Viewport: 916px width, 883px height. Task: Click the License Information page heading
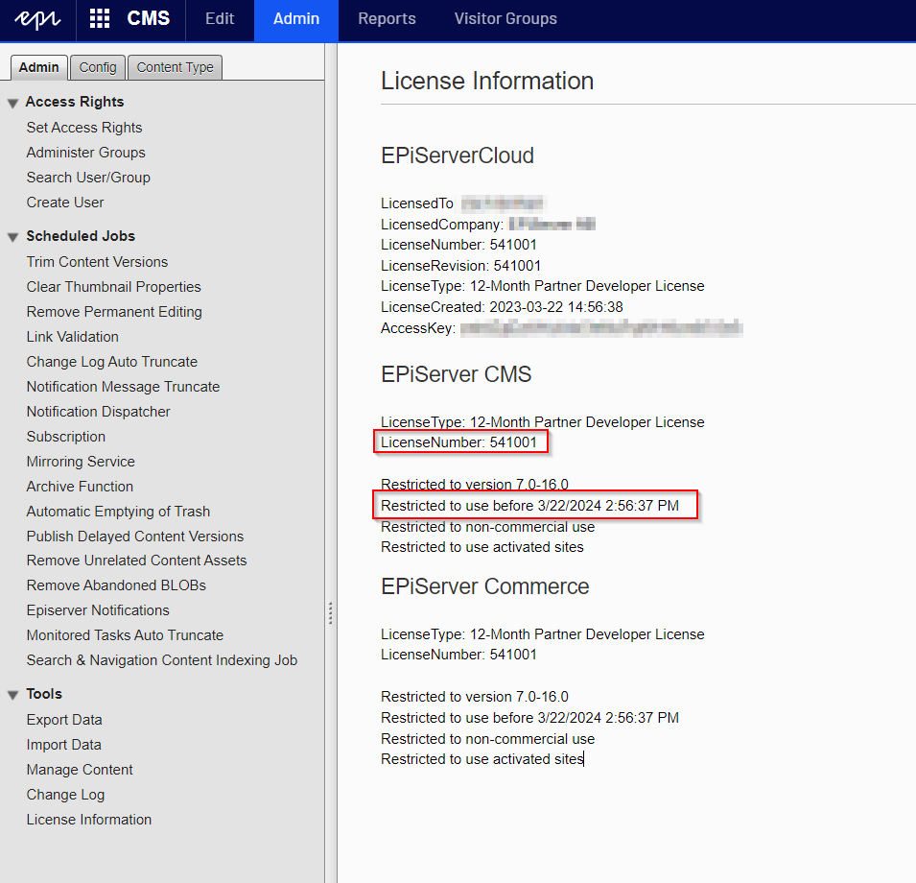[x=487, y=82]
